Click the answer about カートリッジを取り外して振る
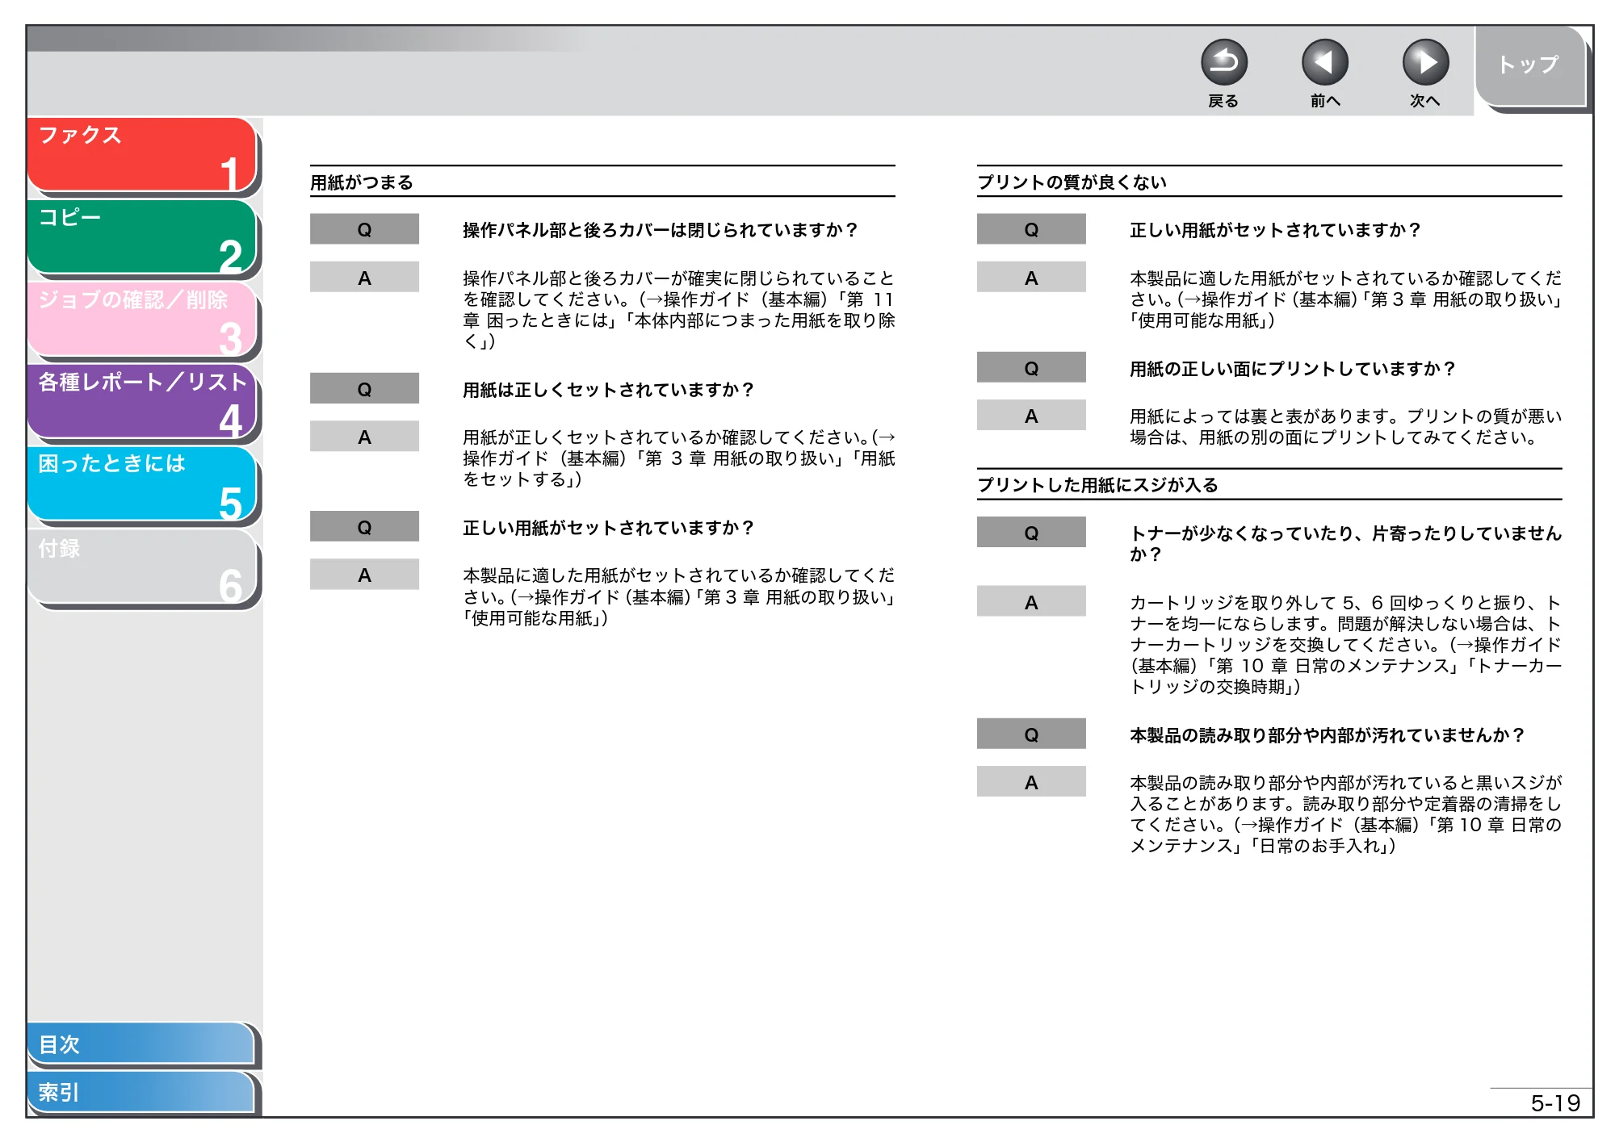 1345,645
